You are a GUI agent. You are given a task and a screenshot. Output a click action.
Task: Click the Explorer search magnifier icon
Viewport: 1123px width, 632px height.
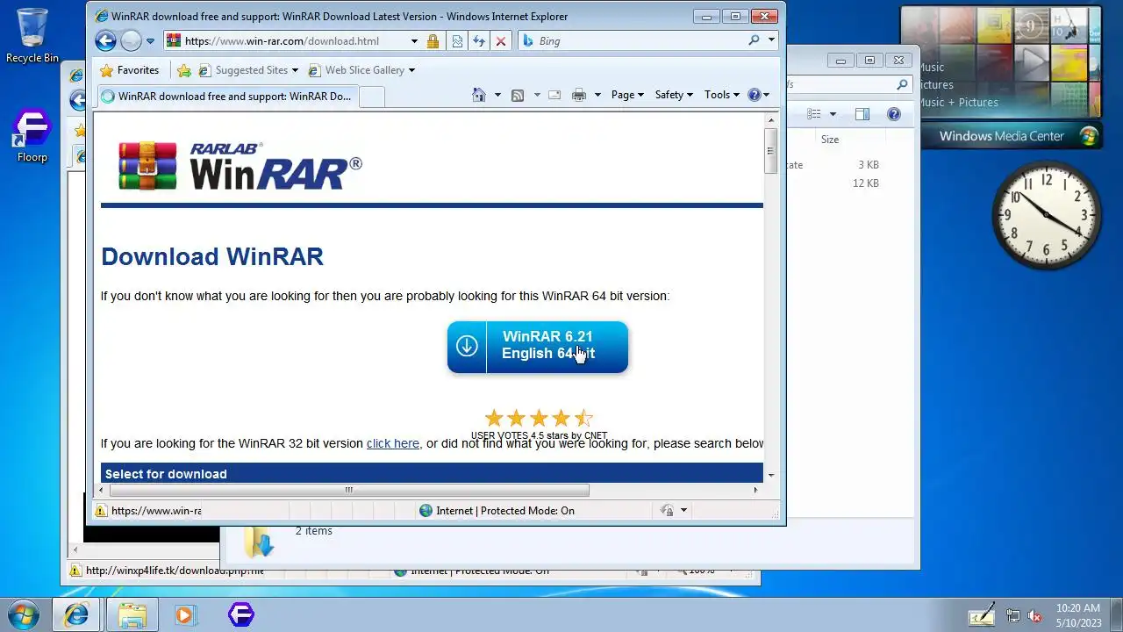pos(902,85)
